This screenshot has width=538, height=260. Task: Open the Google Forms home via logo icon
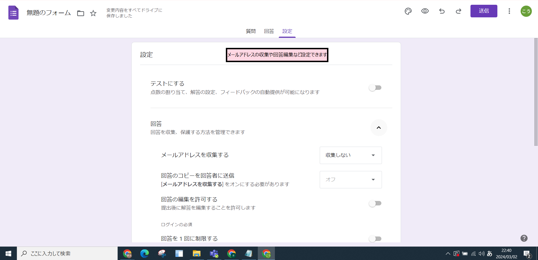(13, 12)
